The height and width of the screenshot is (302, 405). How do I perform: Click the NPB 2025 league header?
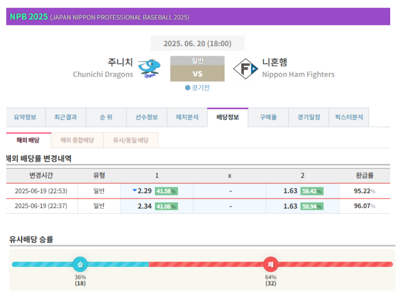(198, 16)
